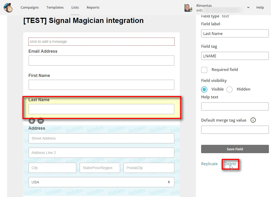Screen dimensions: 271x197
Task: Open the Help link
Action: (x=260, y=8)
